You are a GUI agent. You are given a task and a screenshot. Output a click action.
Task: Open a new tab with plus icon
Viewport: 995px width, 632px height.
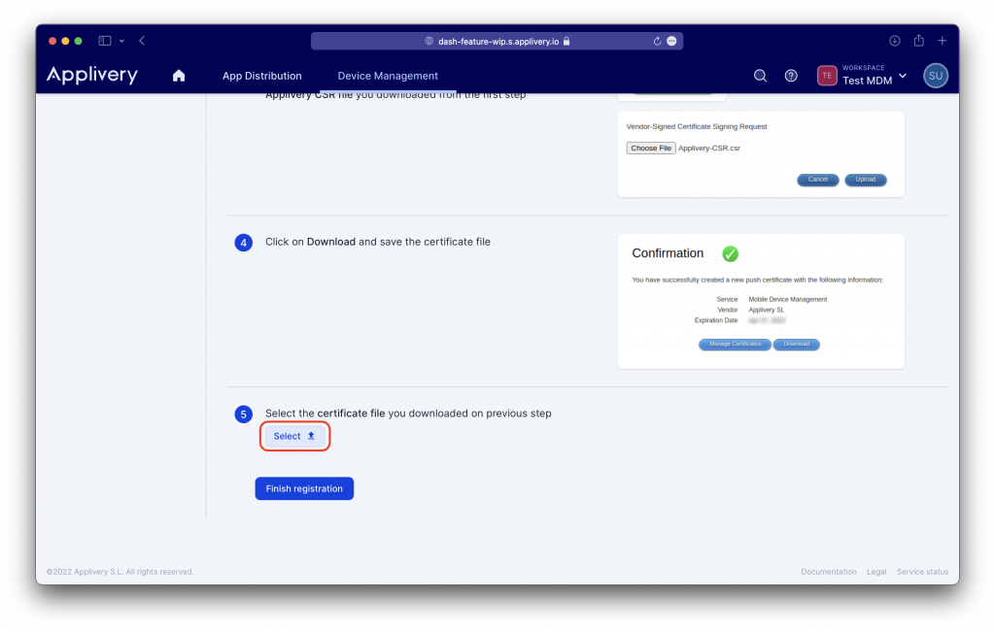click(x=943, y=41)
